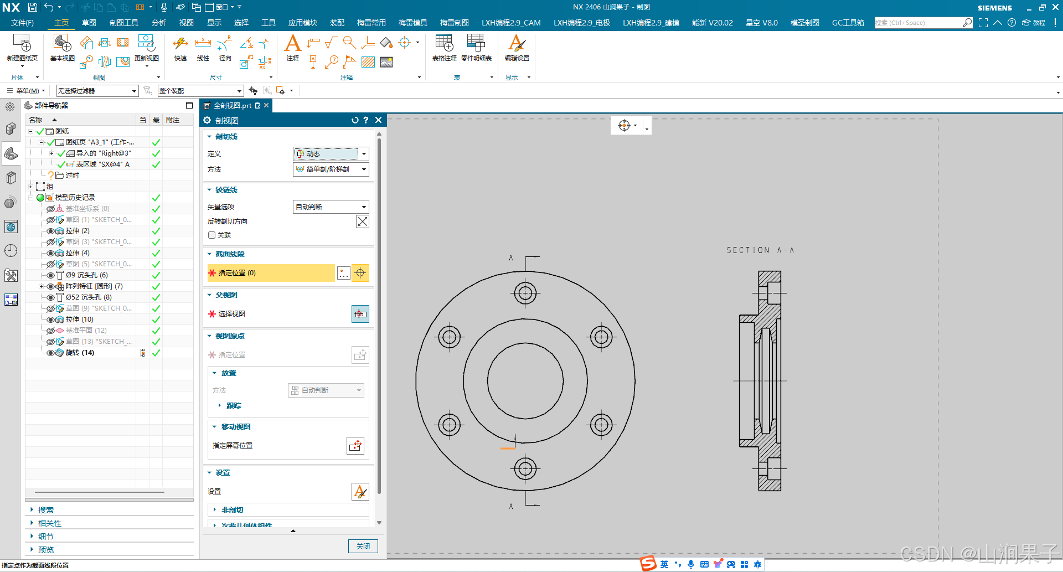This screenshot has height=572, width=1063.
Task: Open the selection filter dropdown 无选择过滤器
Action: [97, 91]
